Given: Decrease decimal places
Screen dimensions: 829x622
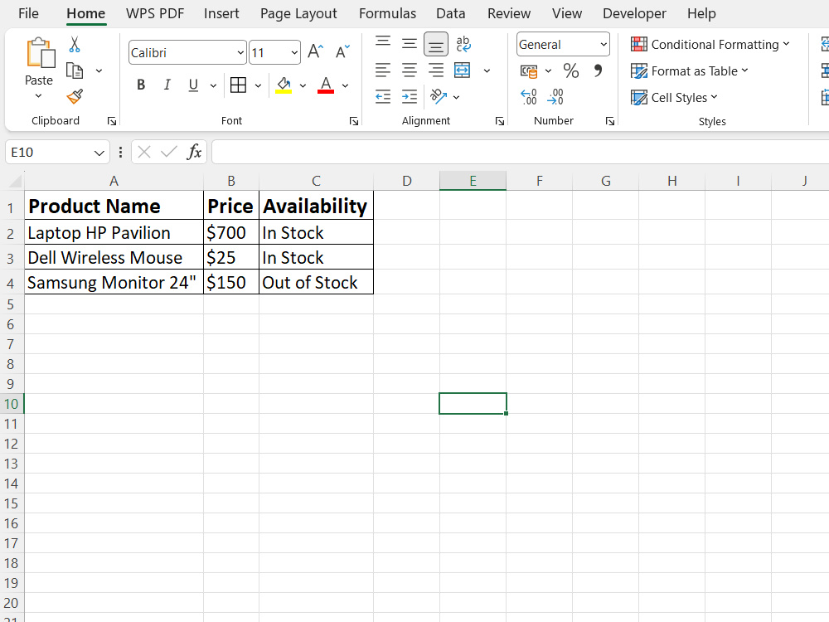Looking at the screenshot, I should (x=555, y=97).
